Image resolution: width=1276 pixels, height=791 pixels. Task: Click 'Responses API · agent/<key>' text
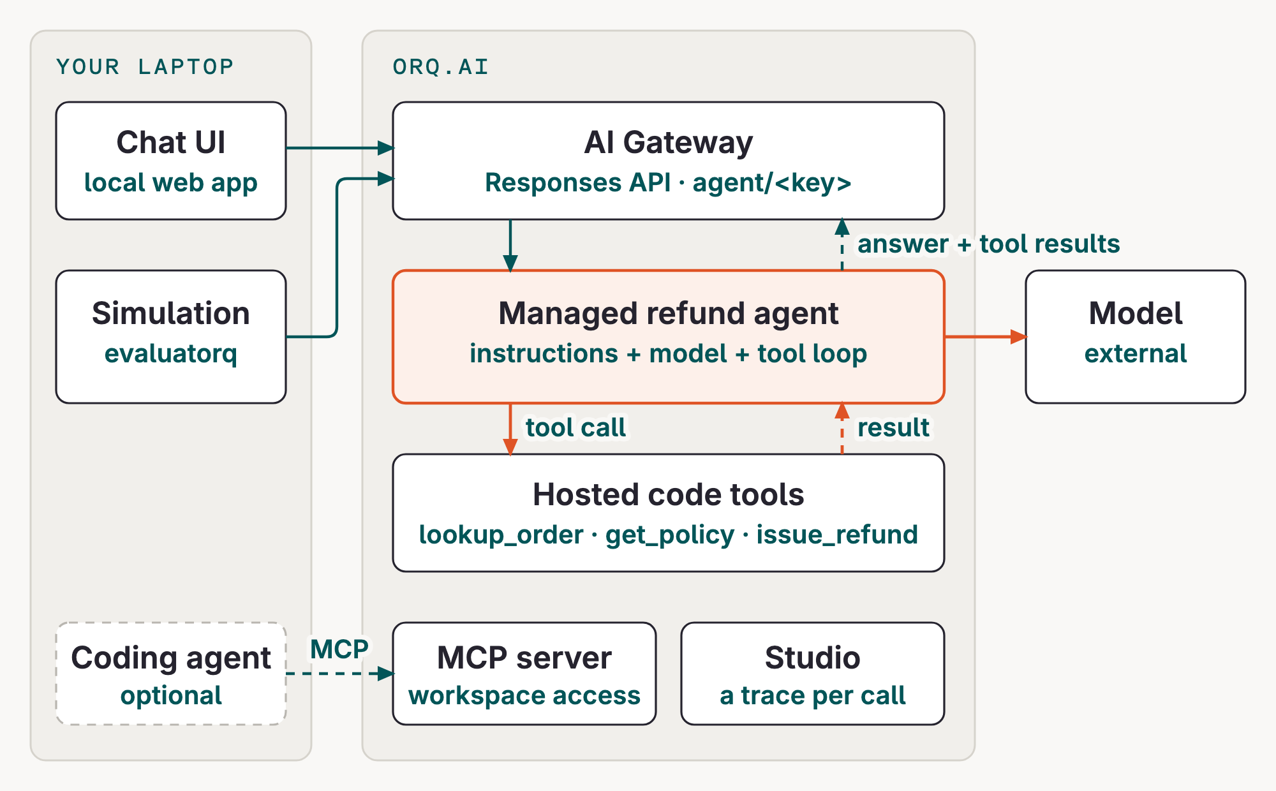point(668,182)
